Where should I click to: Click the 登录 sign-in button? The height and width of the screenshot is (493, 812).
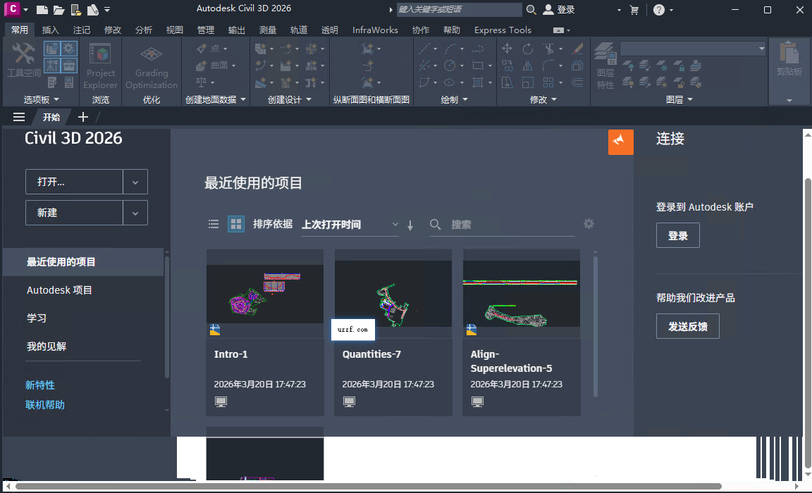(x=677, y=235)
